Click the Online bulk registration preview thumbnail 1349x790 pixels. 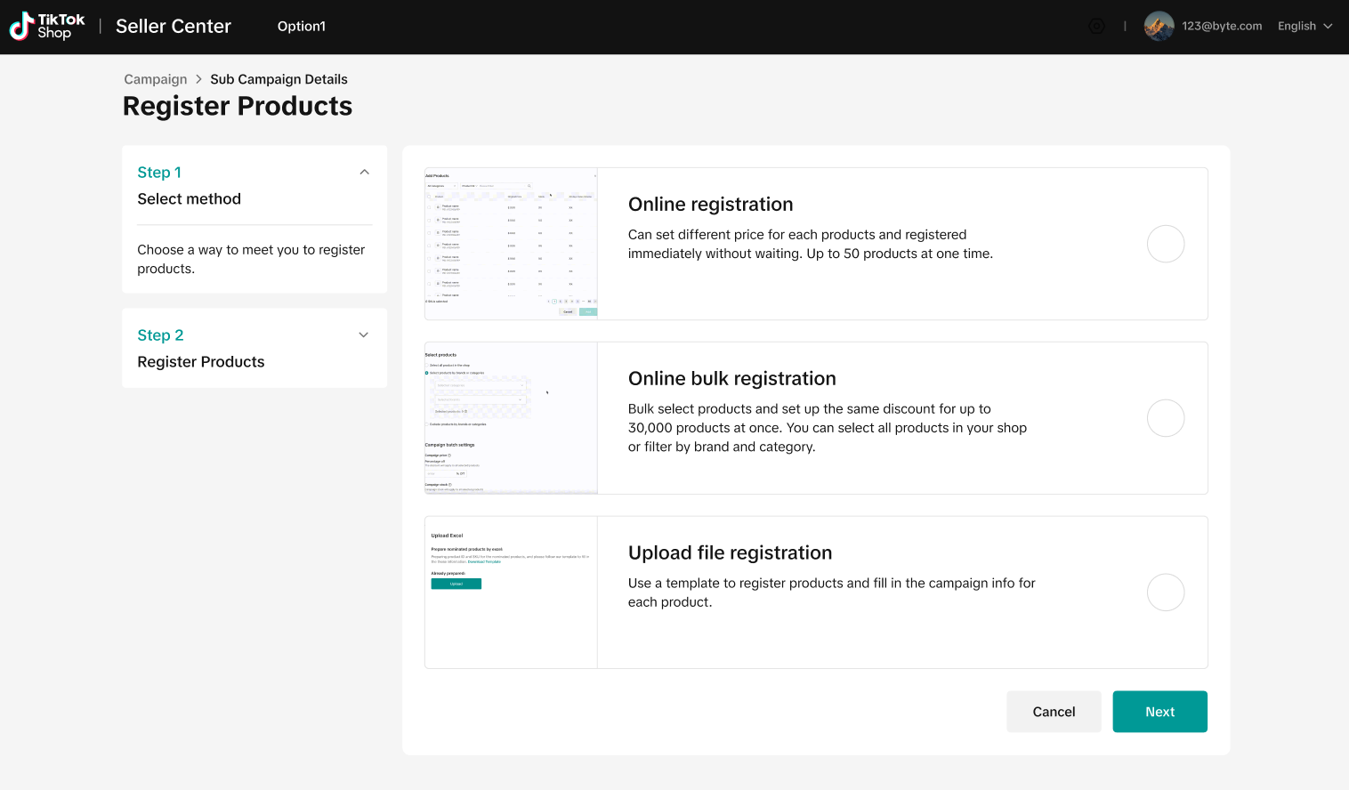pos(511,418)
